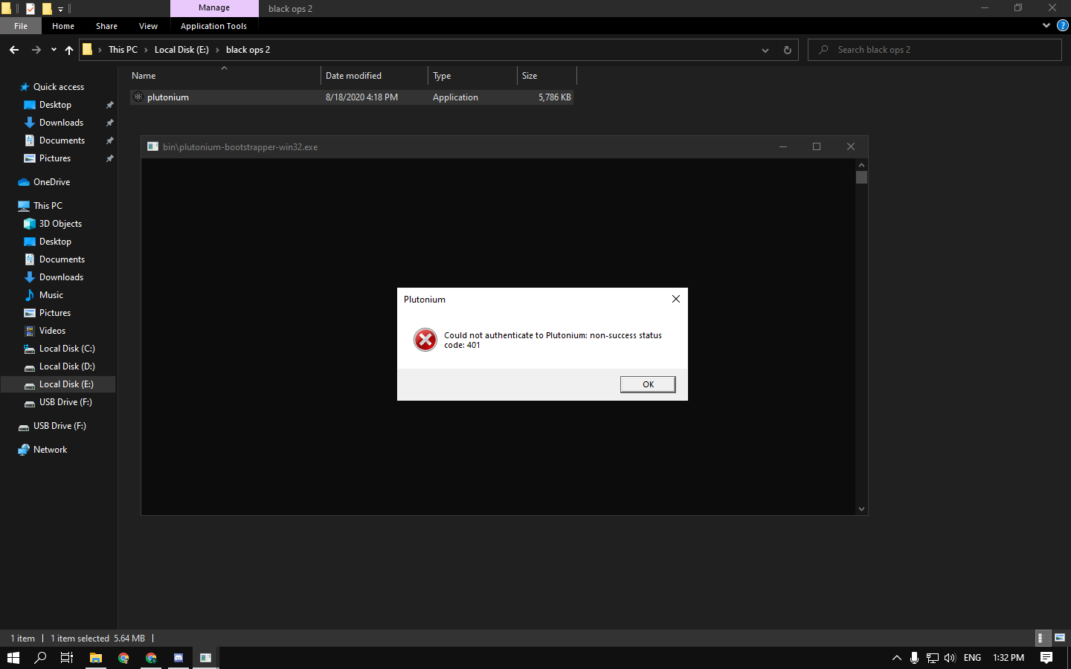Open the network tray icon
Image resolution: width=1071 pixels, height=669 pixels.
(x=932, y=658)
